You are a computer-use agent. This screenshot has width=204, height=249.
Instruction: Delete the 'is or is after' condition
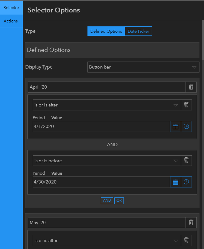pos(186,105)
